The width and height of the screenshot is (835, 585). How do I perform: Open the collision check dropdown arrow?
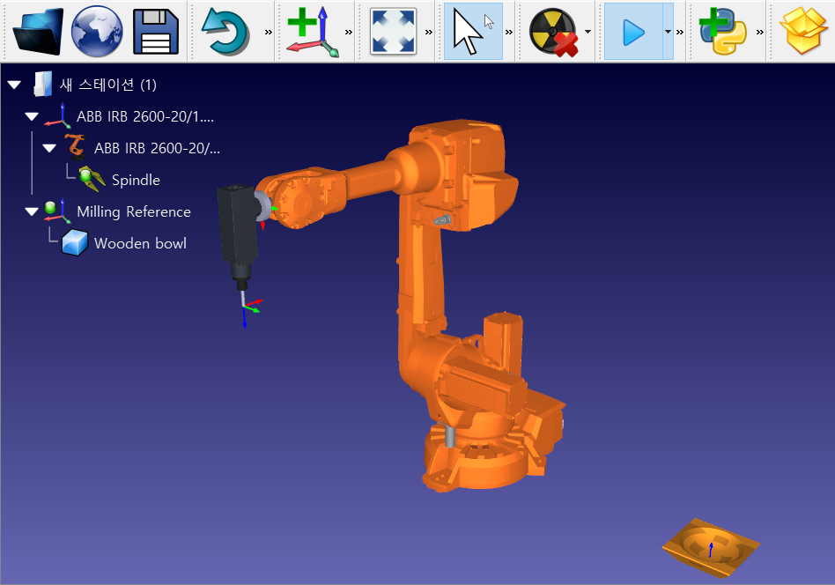[x=587, y=32]
